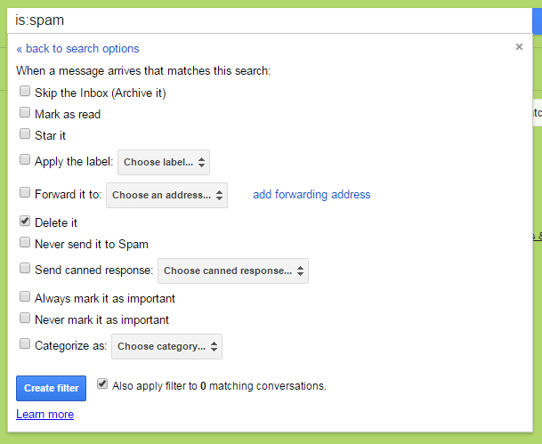Image resolution: width=542 pixels, height=444 pixels.
Task: Expand the Choose an address dropdown
Action: click(166, 195)
